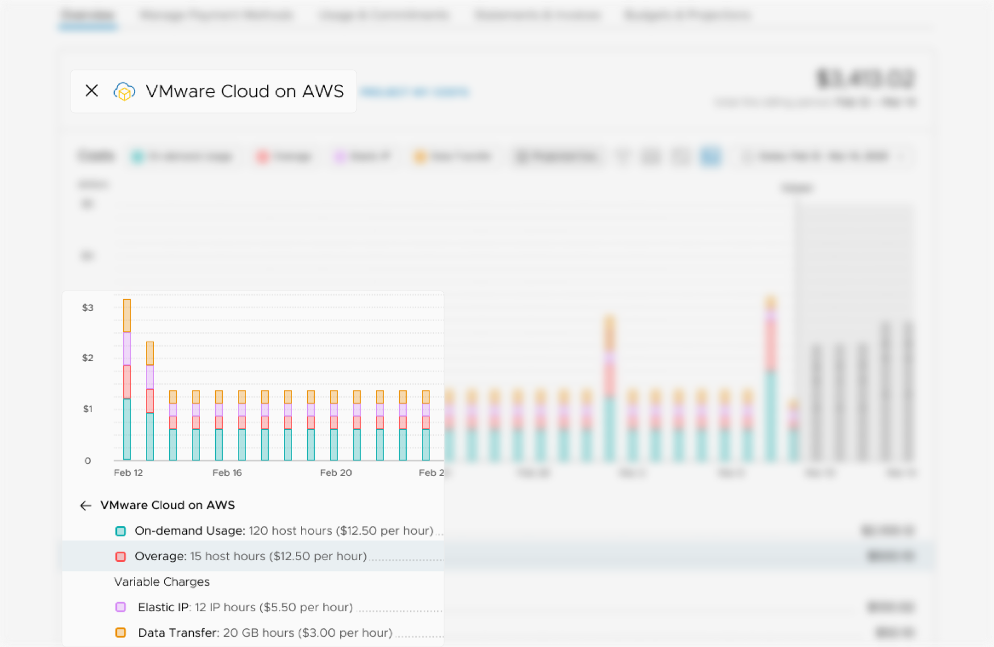Viewport: 994px width, 647px height.
Task: Click the $2 y-axis label
Action: [x=87, y=358]
